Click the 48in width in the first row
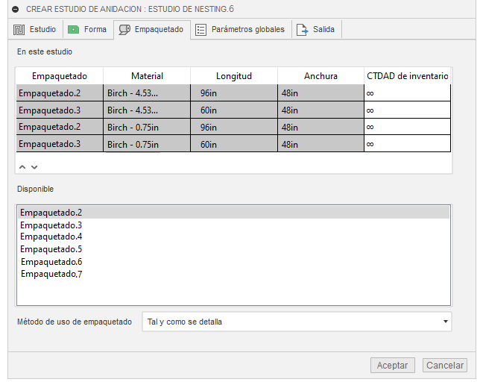The image size is (480, 382). [320, 93]
